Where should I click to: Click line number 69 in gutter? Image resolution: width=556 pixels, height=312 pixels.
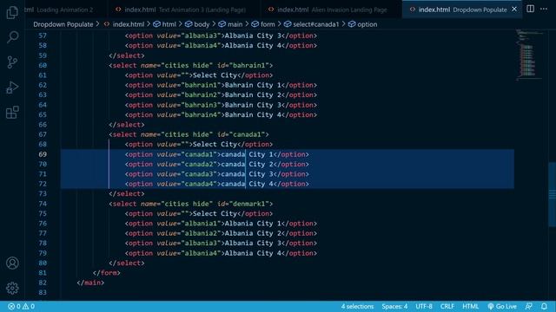click(x=43, y=154)
